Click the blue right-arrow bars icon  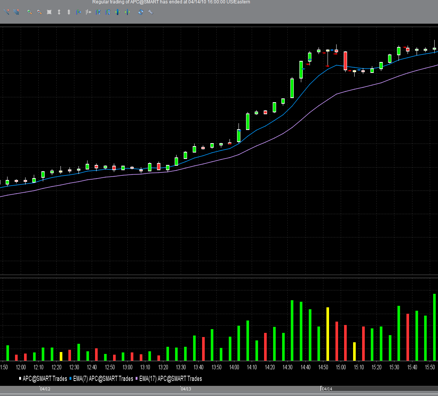pyautogui.click(x=79, y=12)
